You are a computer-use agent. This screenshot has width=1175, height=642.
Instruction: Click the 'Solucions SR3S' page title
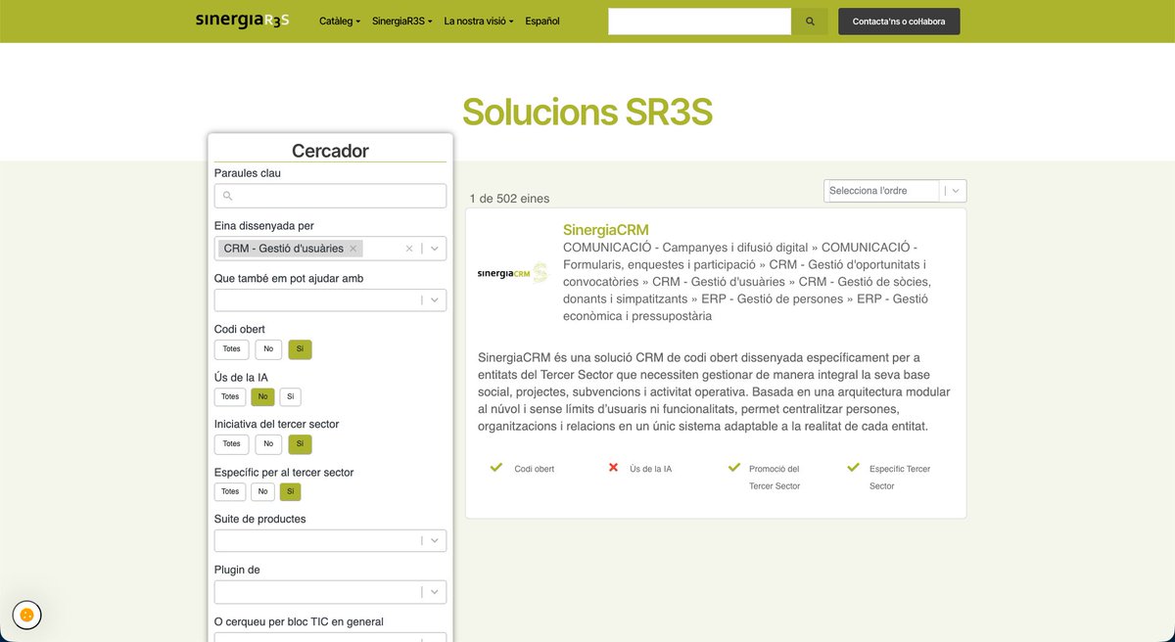[x=587, y=113]
